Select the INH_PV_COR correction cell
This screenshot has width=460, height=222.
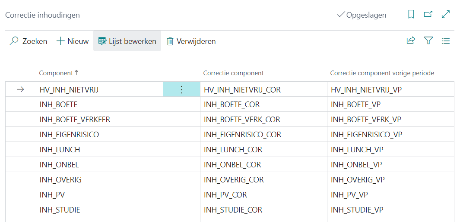tap(225, 195)
